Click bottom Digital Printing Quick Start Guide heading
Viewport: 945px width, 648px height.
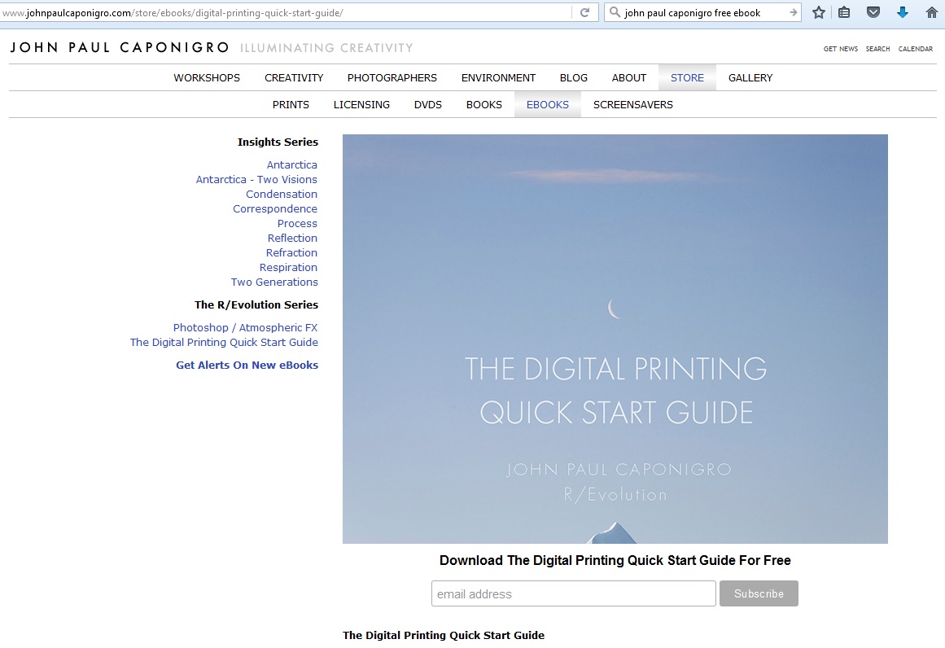(x=444, y=635)
